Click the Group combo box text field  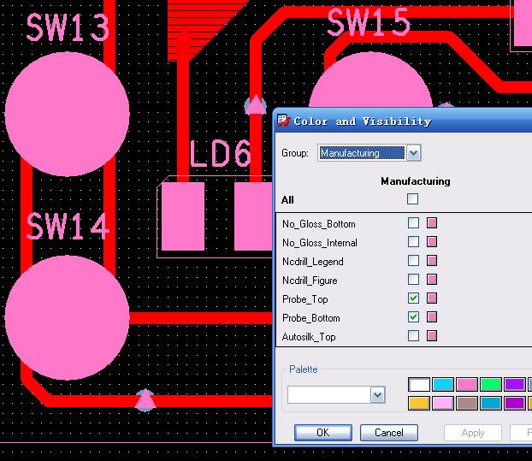[x=362, y=153]
